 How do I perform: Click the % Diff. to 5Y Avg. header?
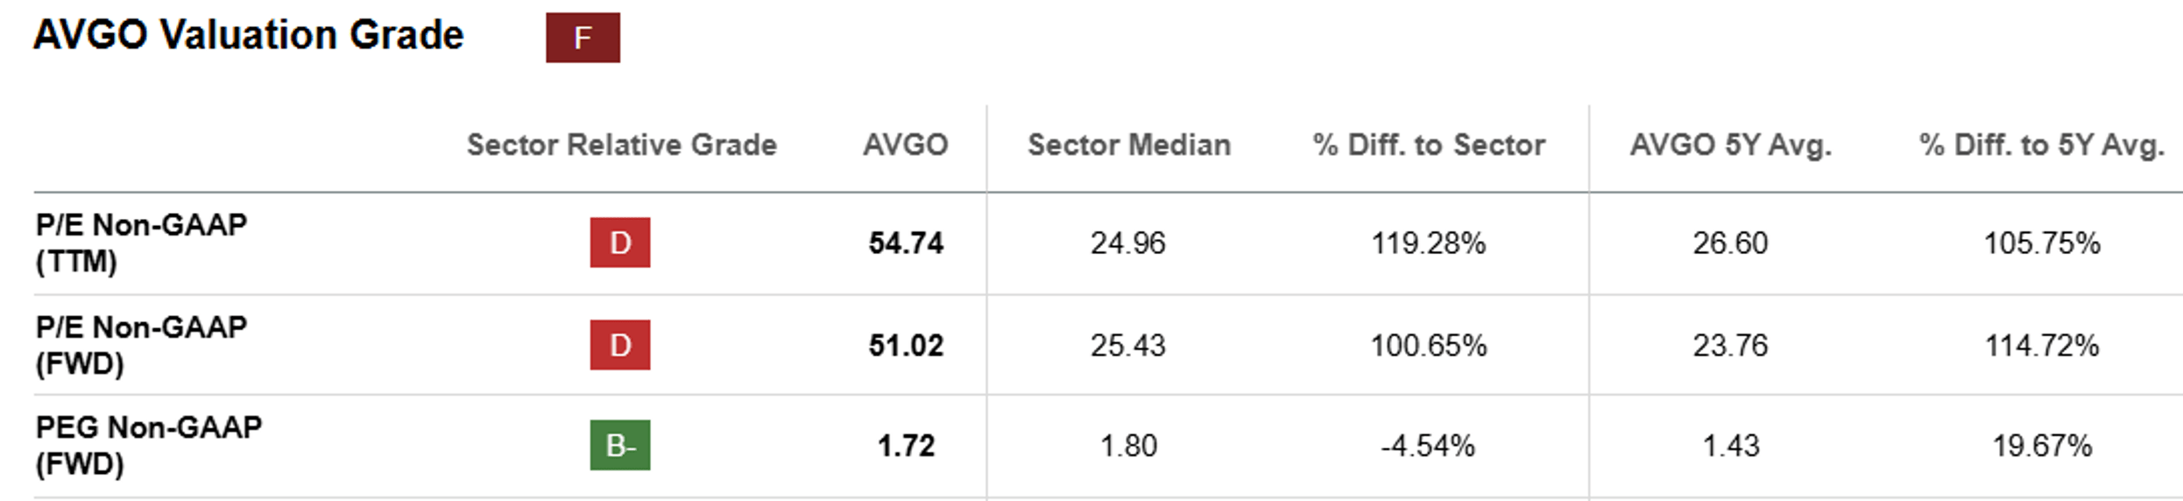pos(2041,145)
